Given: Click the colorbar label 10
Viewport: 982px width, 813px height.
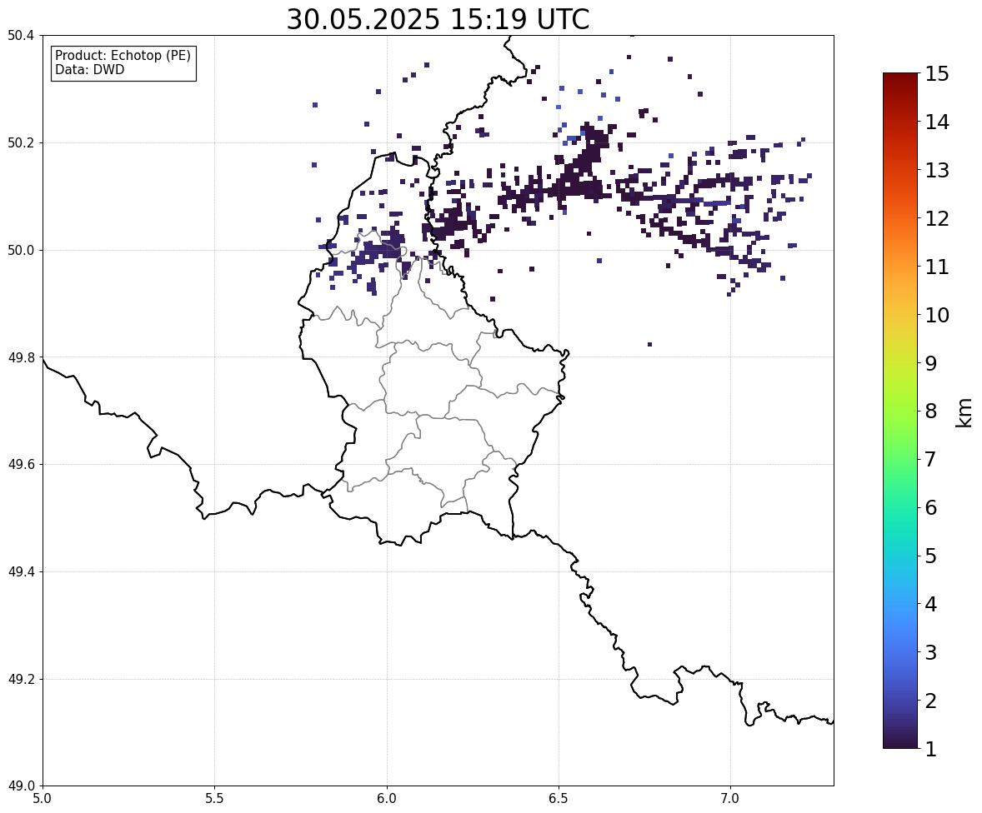Looking at the screenshot, I should pyautogui.click(x=937, y=315).
